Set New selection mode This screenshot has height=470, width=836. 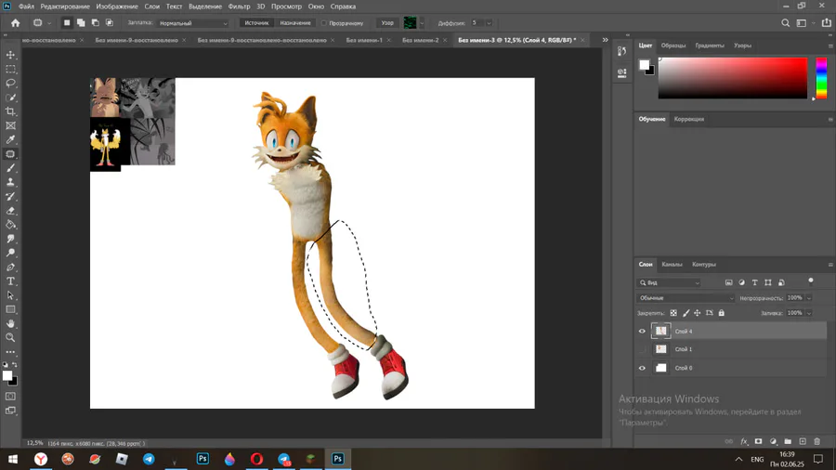click(67, 23)
